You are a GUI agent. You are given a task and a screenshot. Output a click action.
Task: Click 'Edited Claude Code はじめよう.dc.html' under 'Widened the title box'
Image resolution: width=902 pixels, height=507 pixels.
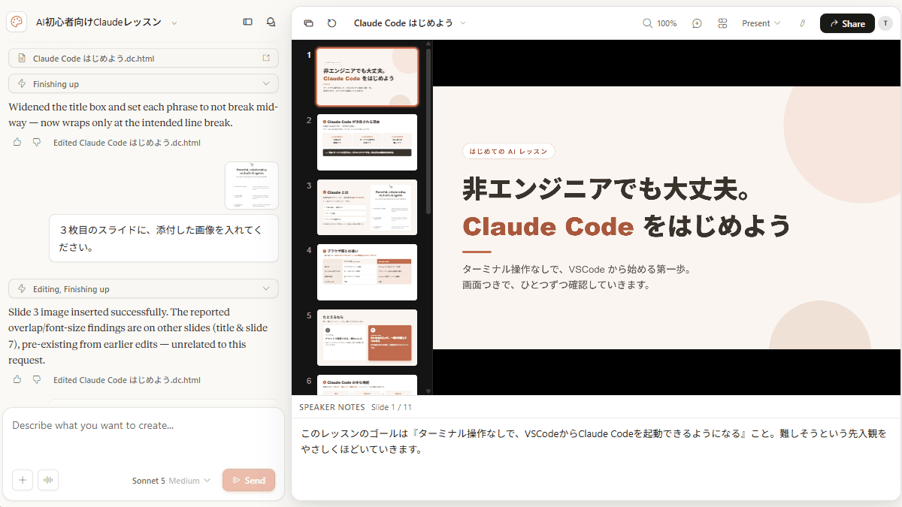127,143
